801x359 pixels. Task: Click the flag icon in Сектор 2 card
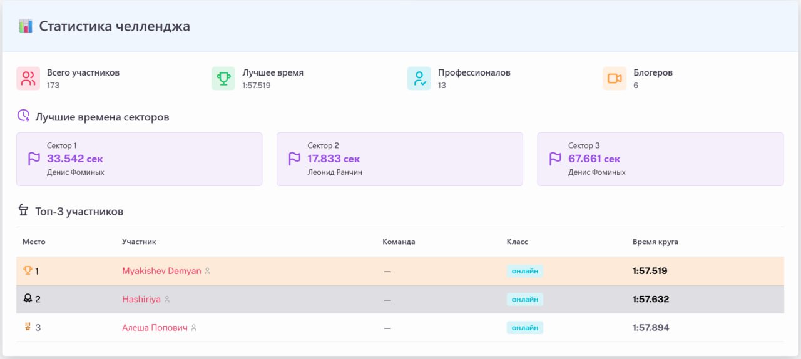(295, 159)
